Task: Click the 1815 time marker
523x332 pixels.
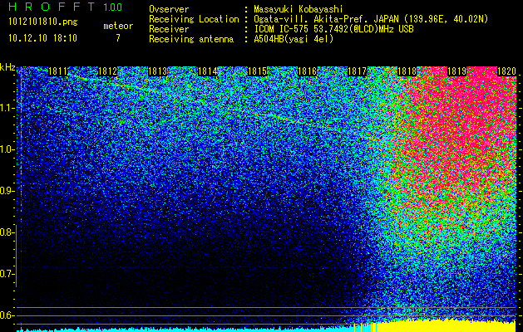Action: point(257,71)
